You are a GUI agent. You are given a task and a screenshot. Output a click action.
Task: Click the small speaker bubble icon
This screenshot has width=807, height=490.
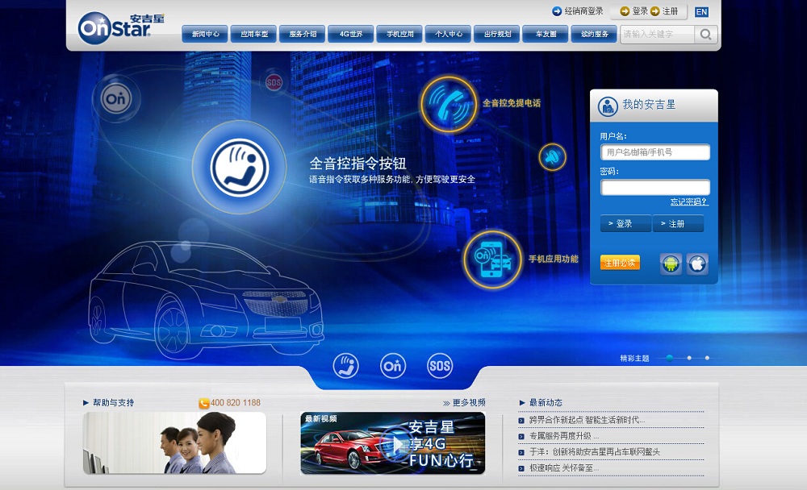point(552,157)
